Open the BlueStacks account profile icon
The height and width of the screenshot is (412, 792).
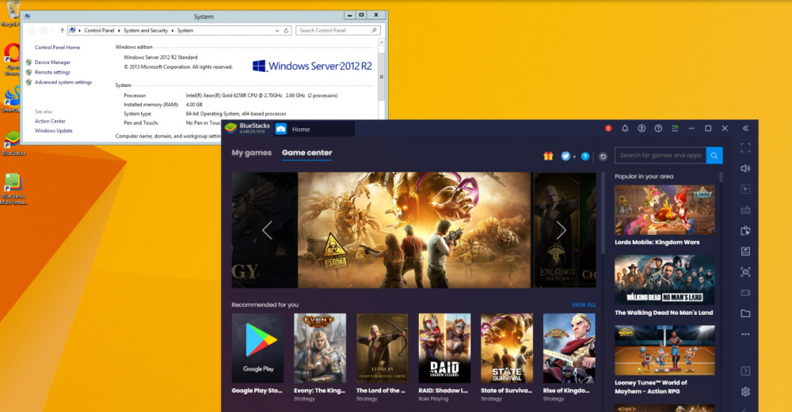(642, 129)
